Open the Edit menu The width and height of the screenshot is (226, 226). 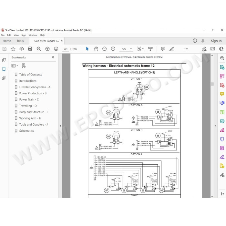point(9,35)
